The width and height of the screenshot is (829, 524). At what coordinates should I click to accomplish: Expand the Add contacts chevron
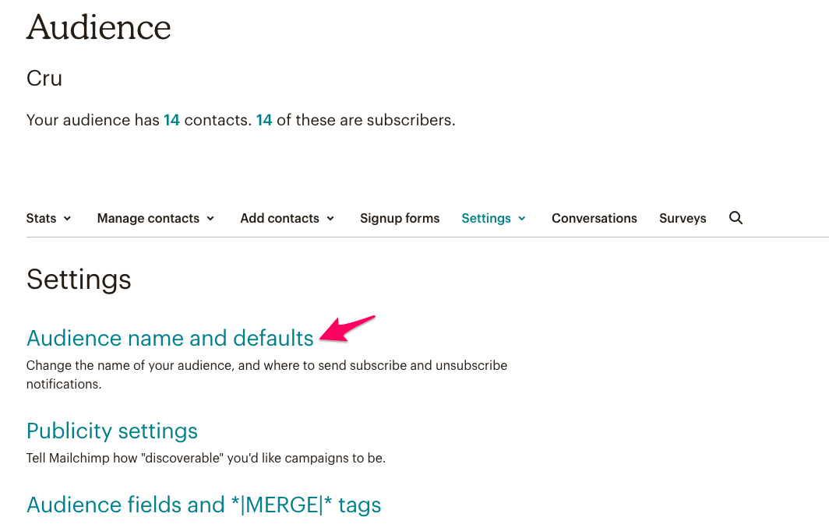pyautogui.click(x=330, y=219)
